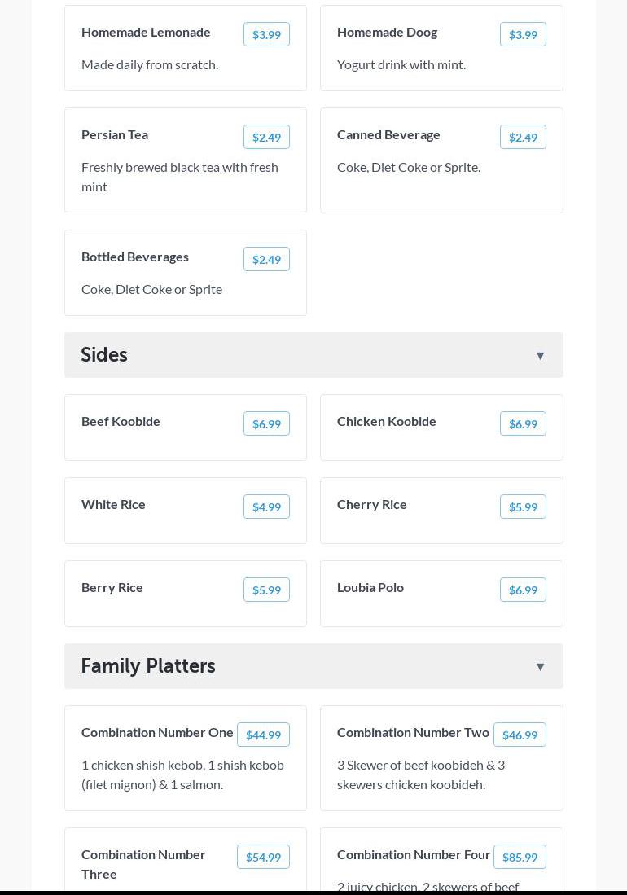The height and width of the screenshot is (895, 627).
Task: Add Homemade Doog via its $3.99 price
Action: click(x=523, y=34)
